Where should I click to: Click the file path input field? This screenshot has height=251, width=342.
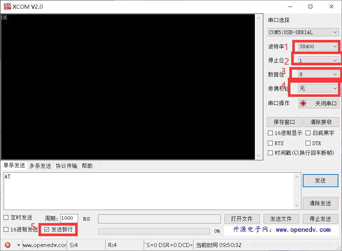point(159,219)
